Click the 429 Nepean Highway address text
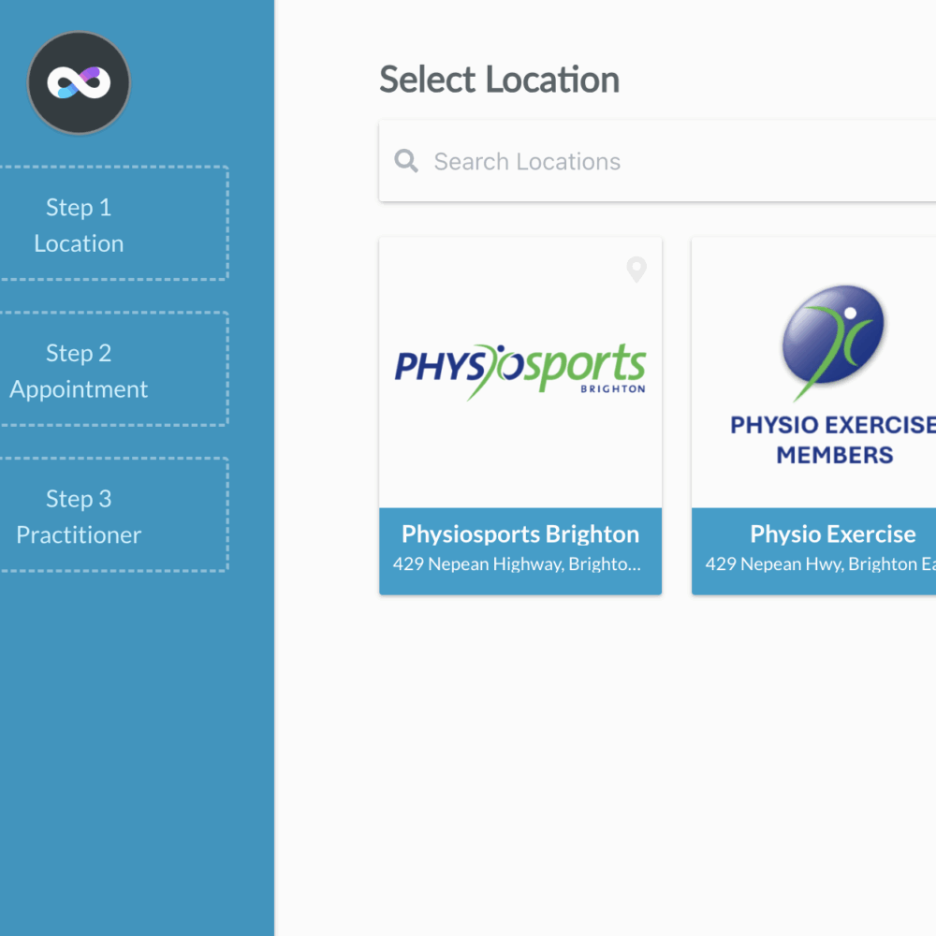The image size is (936, 936). [x=517, y=564]
